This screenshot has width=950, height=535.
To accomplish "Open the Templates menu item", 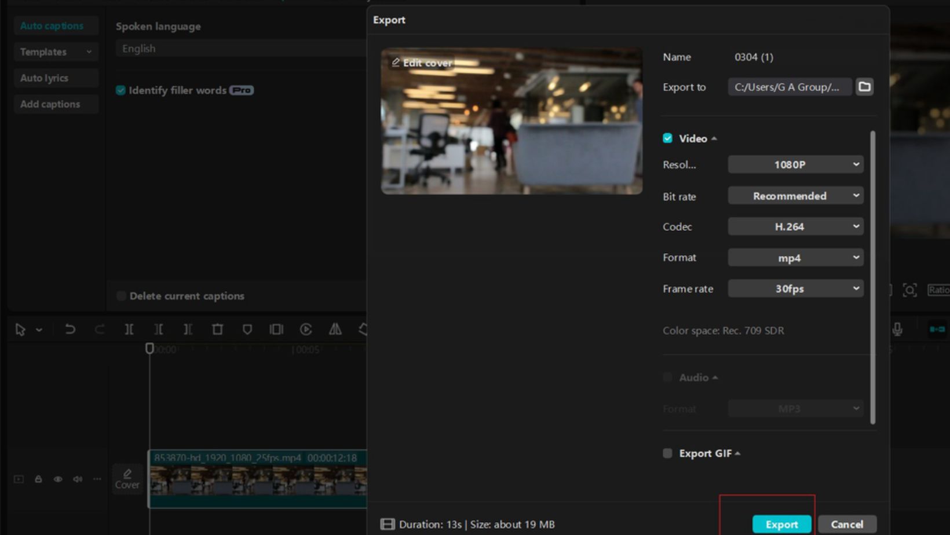I will (x=56, y=52).
